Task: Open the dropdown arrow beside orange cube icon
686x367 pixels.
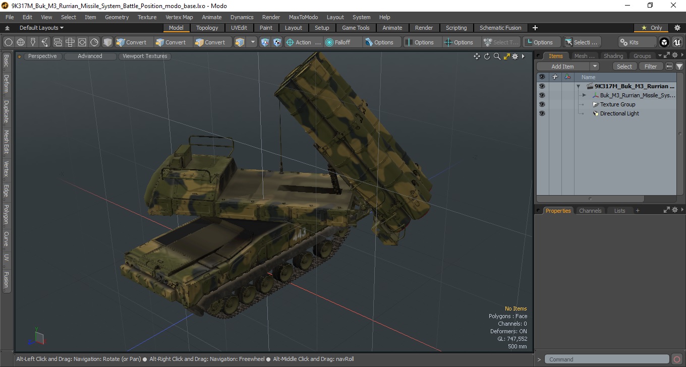Action: 253,42
